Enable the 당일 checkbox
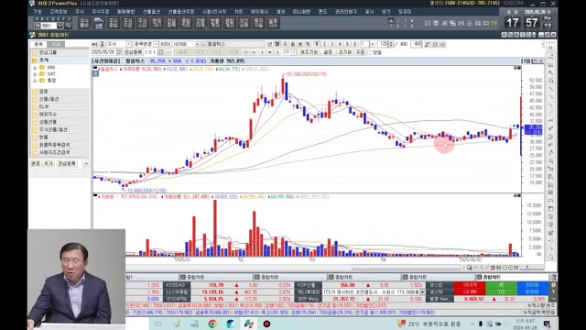Image resolution: width=586 pixels, height=330 pixels. 370,52
